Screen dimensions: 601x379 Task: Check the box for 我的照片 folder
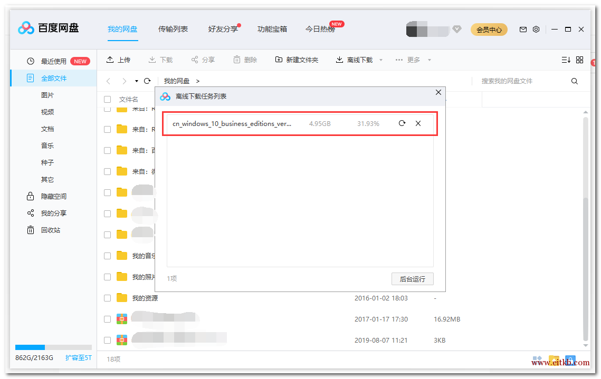(x=107, y=277)
